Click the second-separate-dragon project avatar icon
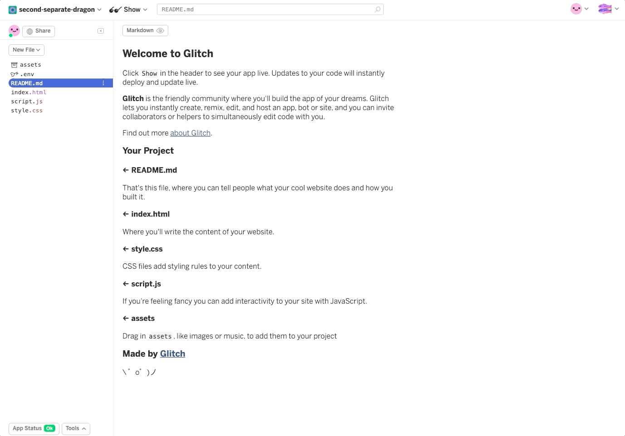The height and width of the screenshot is (436, 625). (13, 10)
